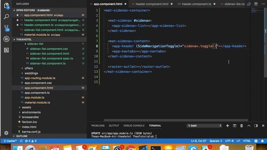
Task: Open karma.conf.js in explorer
Action: [31, 132]
